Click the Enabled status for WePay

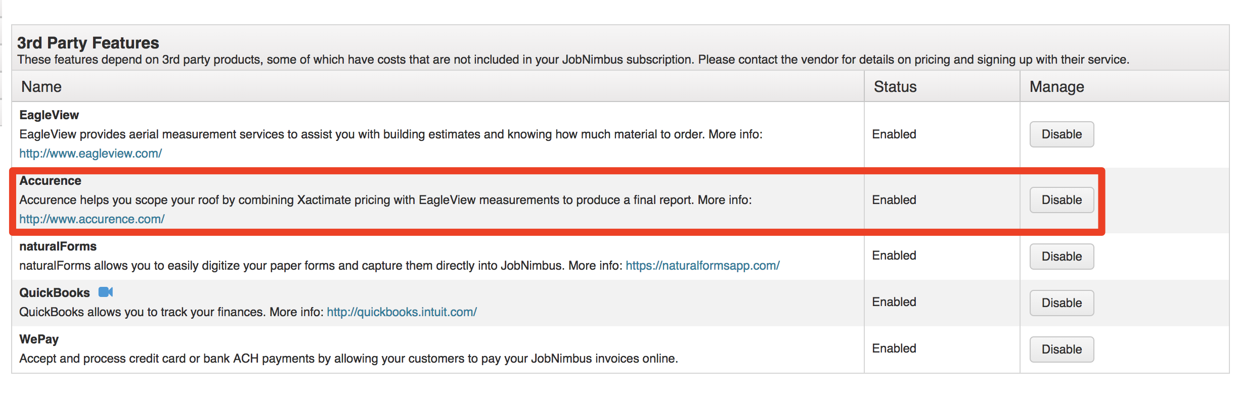pos(894,348)
